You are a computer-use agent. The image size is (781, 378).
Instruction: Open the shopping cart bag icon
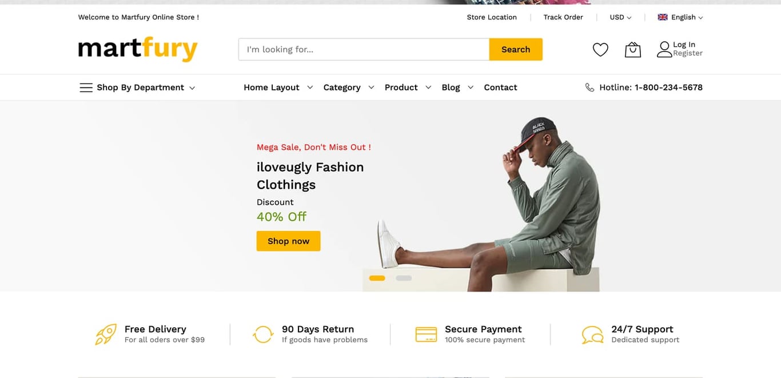pyautogui.click(x=632, y=49)
